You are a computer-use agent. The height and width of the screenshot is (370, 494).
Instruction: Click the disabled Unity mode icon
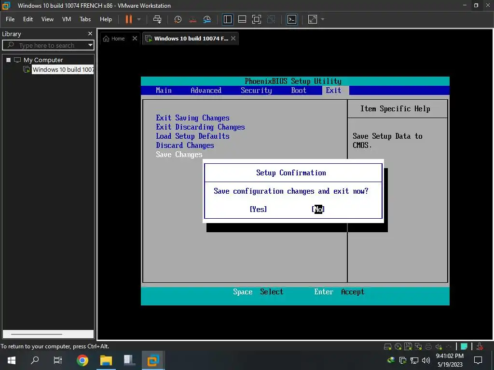tap(271, 19)
